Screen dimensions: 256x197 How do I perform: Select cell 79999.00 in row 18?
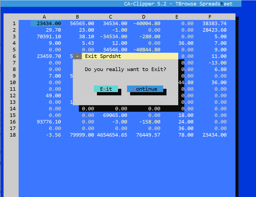(82, 135)
